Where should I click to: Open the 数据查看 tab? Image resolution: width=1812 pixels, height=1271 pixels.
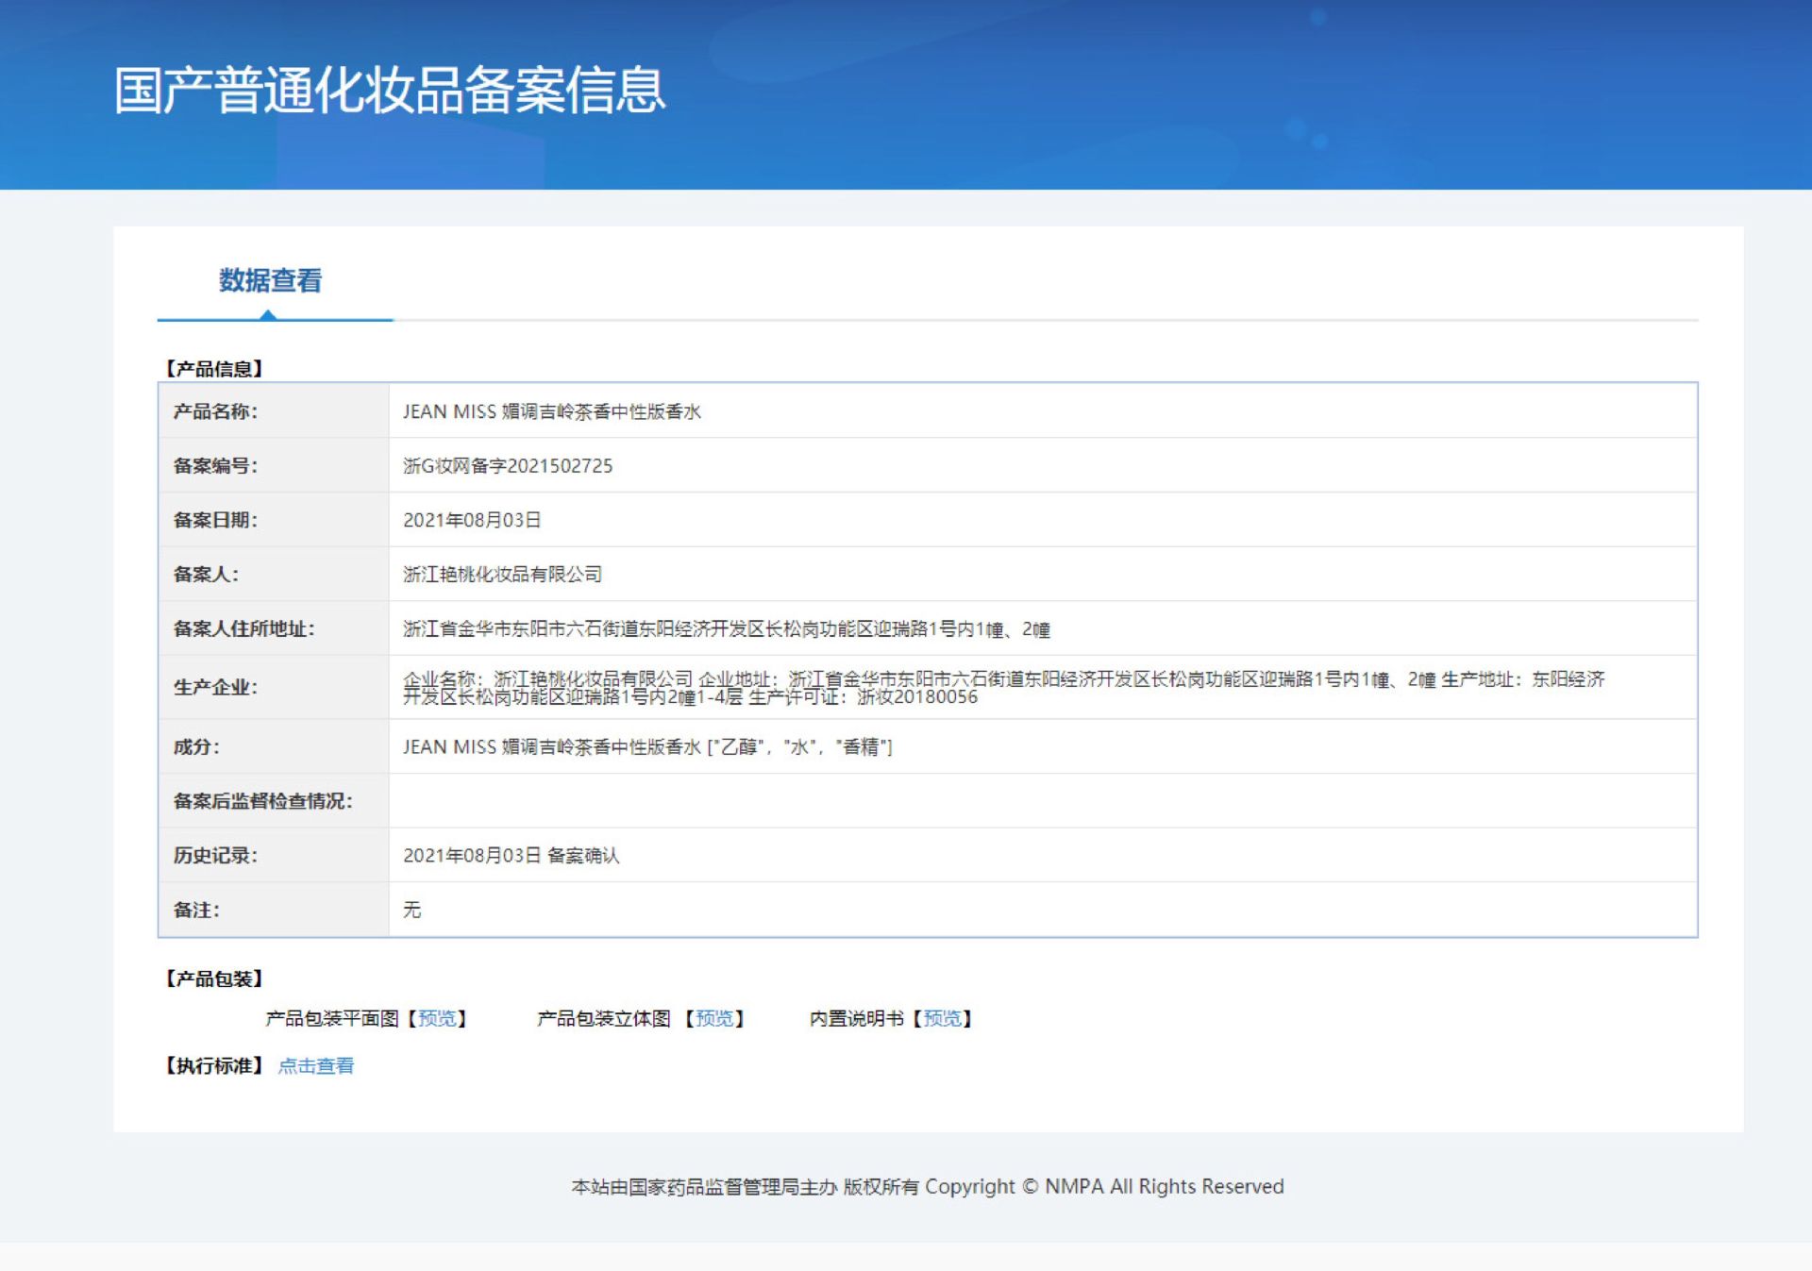pyautogui.click(x=270, y=281)
